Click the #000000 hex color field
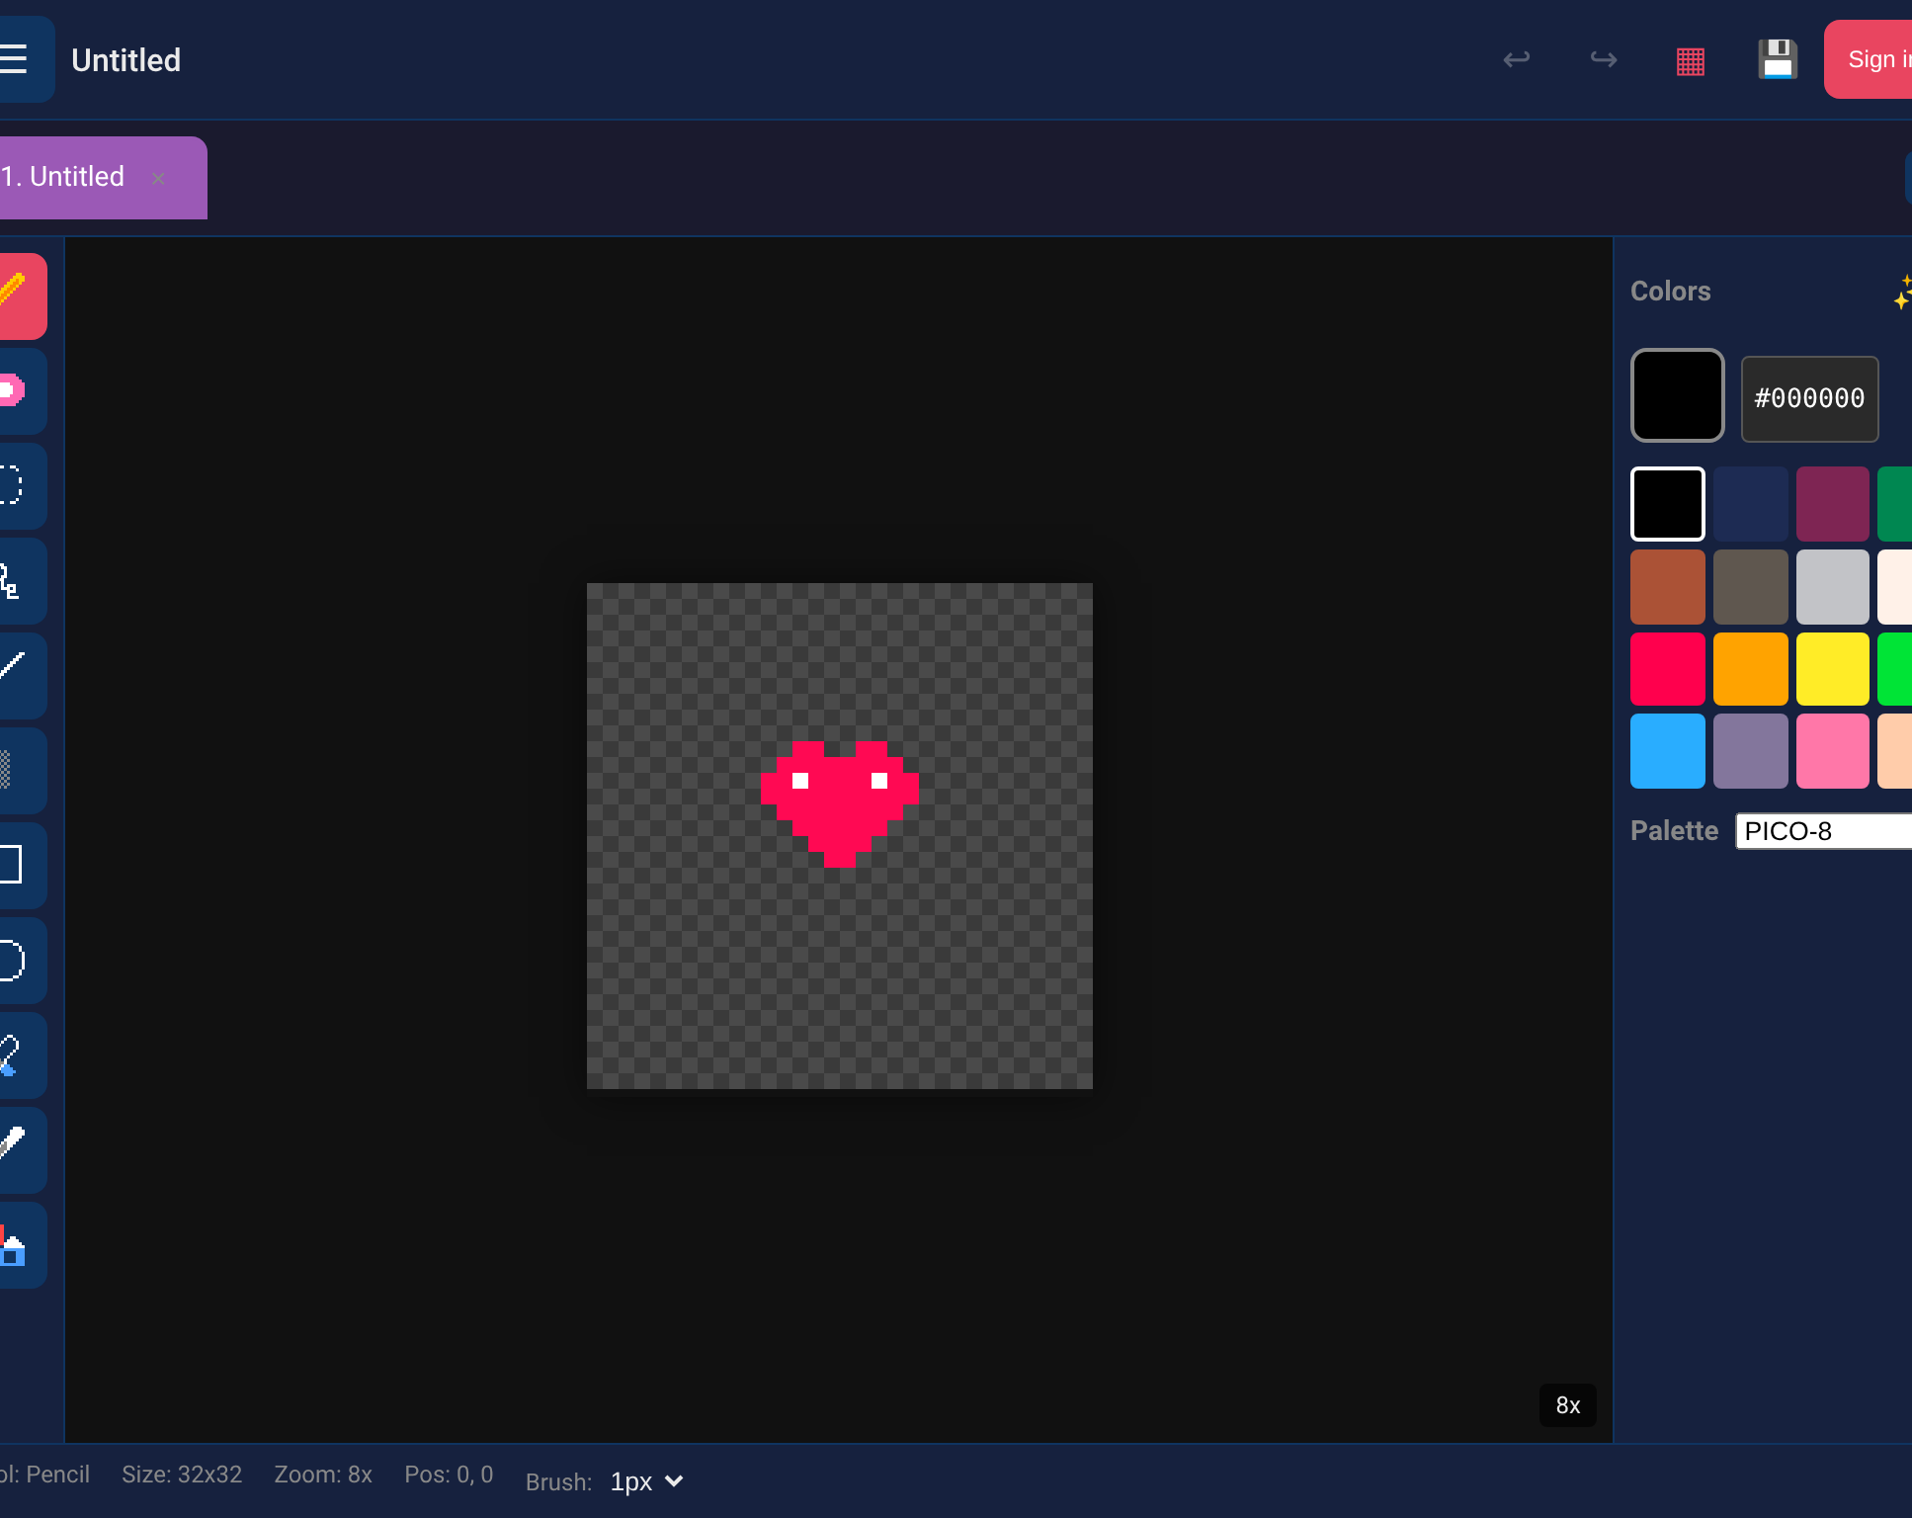The width and height of the screenshot is (1912, 1518). tap(1808, 398)
